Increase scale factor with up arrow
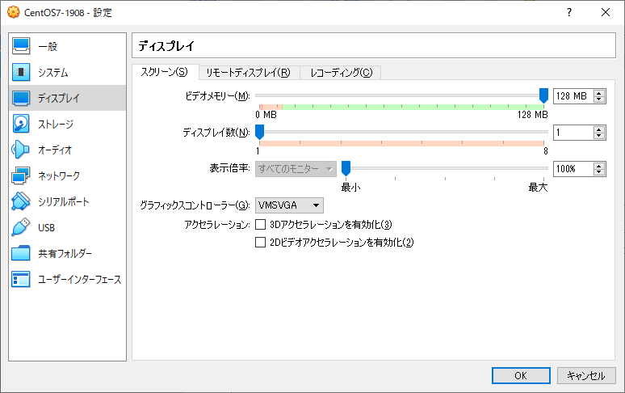Image resolution: width=625 pixels, height=393 pixels. [x=599, y=166]
